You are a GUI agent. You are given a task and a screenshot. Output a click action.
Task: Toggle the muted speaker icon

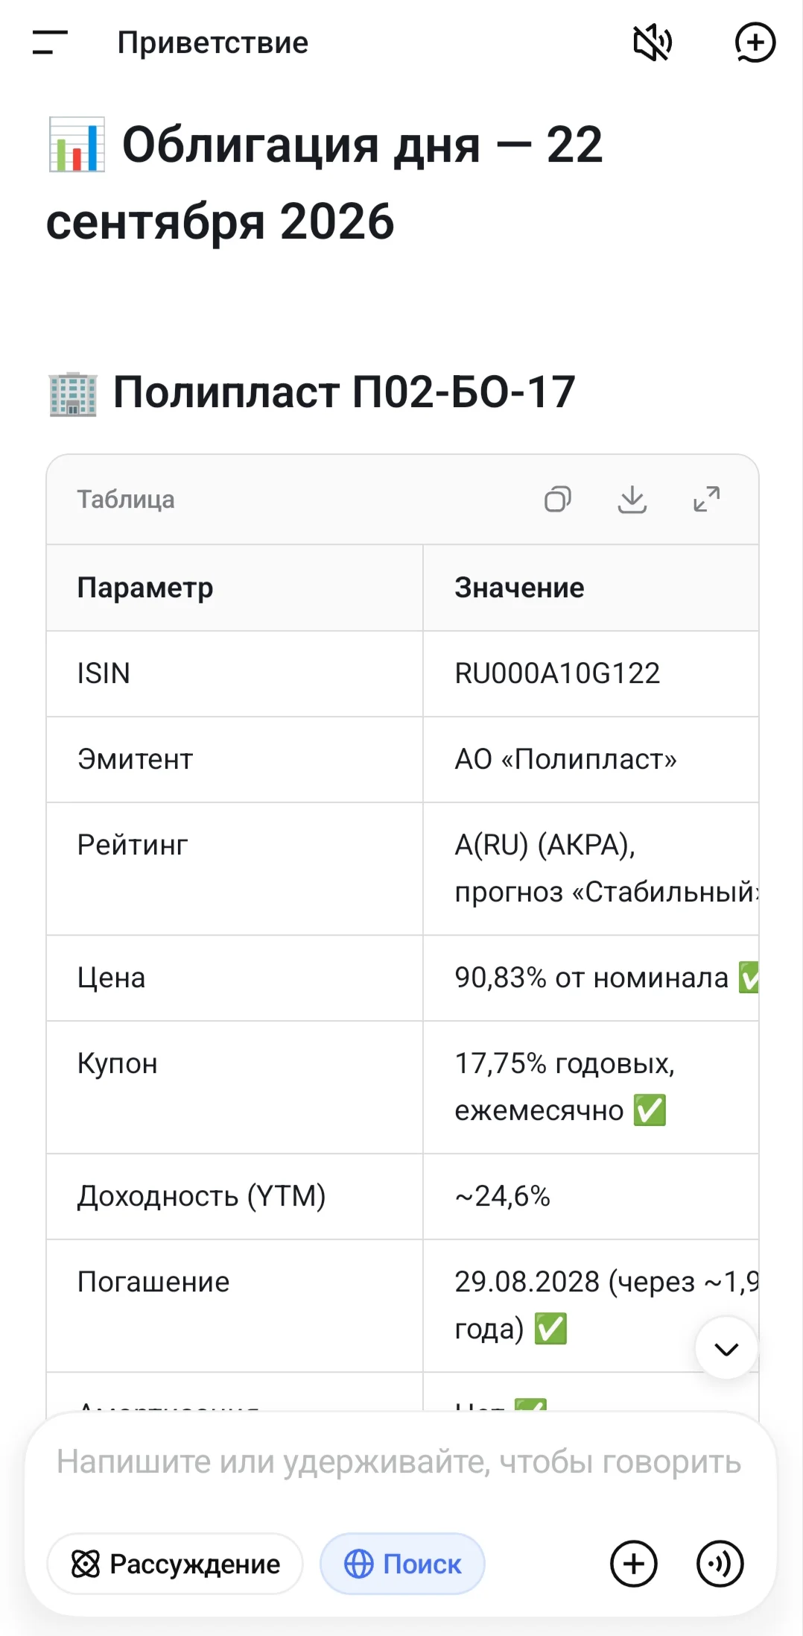653,43
